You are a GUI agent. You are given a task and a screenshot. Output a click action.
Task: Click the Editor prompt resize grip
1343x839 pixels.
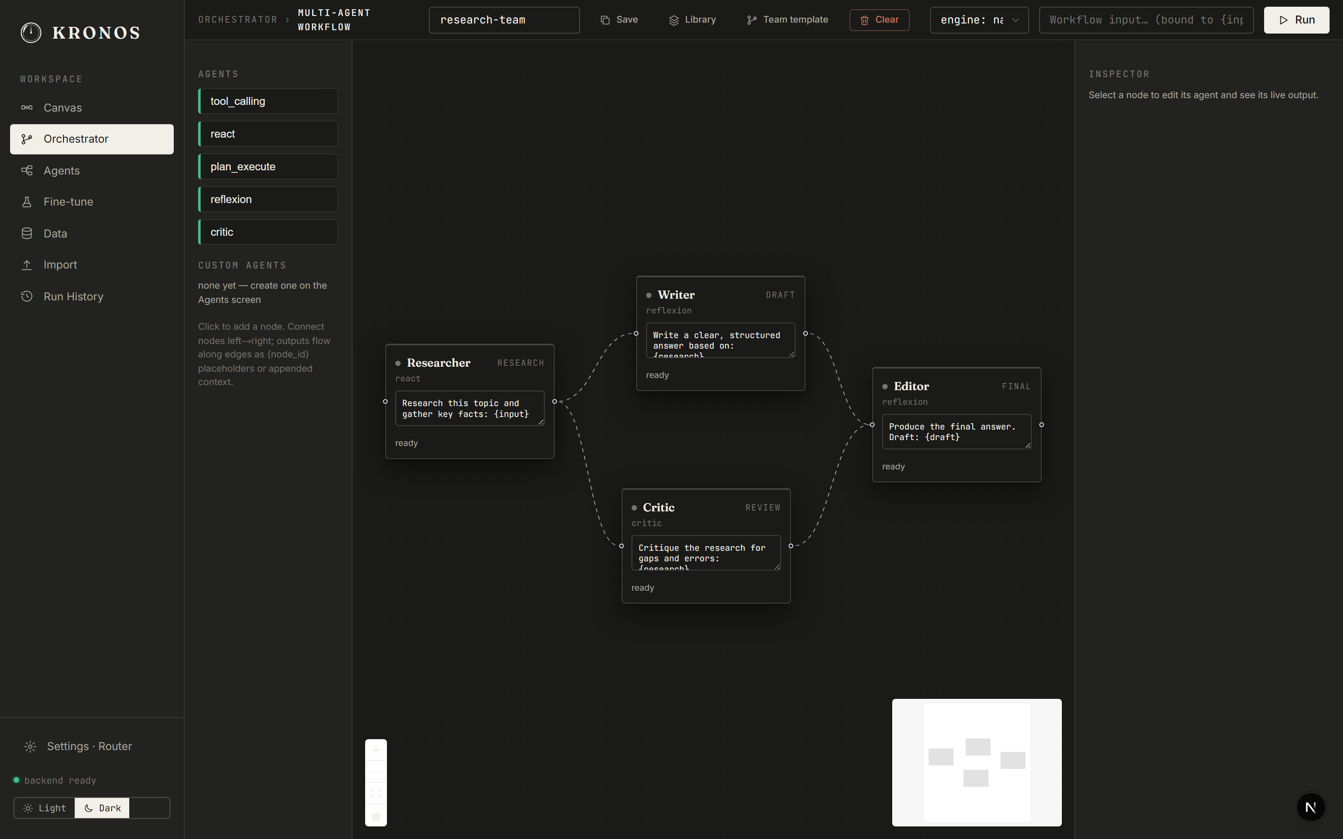coord(1028,445)
